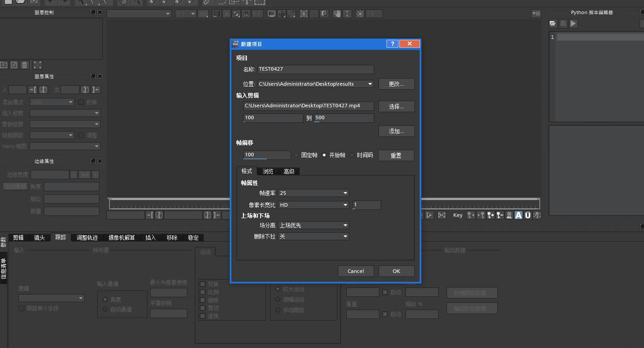This screenshot has width=644, height=348.
Task: Select the 开始帧 radio option
Action: (x=324, y=155)
